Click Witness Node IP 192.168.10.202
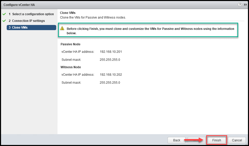 pyautogui.click(x=111, y=75)
